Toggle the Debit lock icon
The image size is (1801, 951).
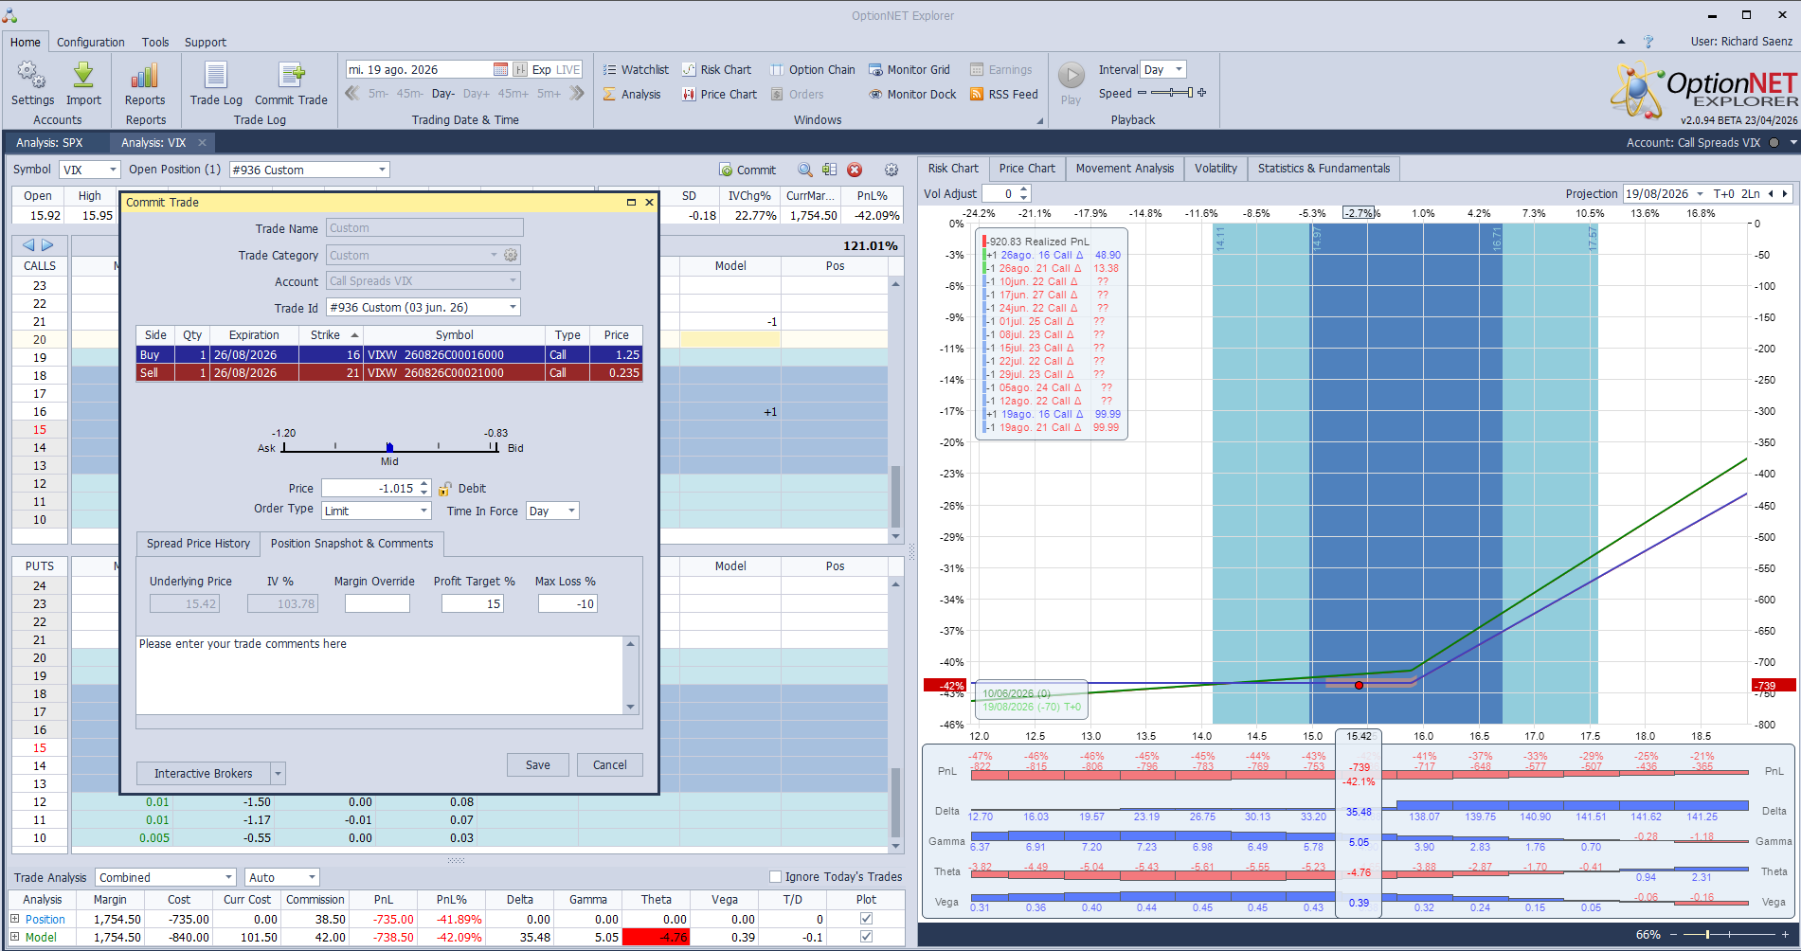pos(445,489)
